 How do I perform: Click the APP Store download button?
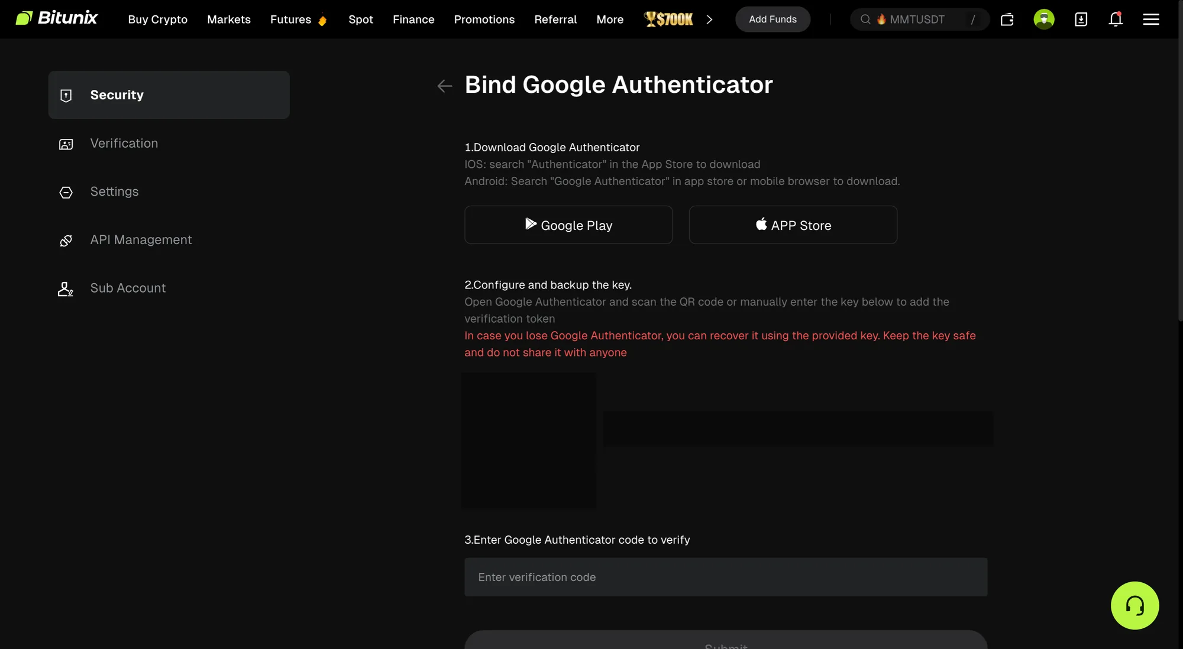tap(793, 225)
